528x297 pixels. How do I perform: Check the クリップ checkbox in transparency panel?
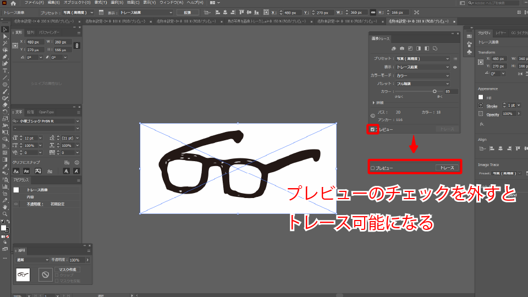click(x=57, y=275)
